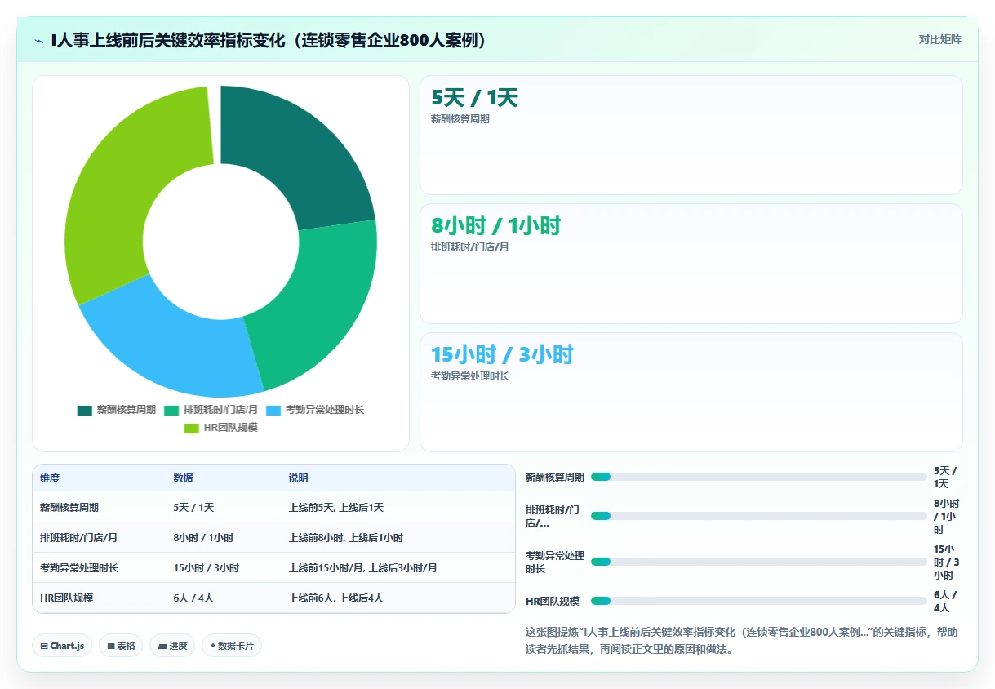Click the page title I人事上线前后关键效率指标变化
The width and height of the screenshot is (995, 689).
(x=269, y=40)
